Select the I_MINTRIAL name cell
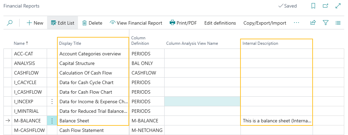The height and width of the screenshot is (135, 348). pos(29,111)
